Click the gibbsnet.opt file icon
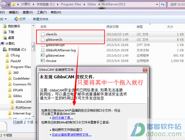This screenshot has height=140, width=185. [x=43, y=45]
